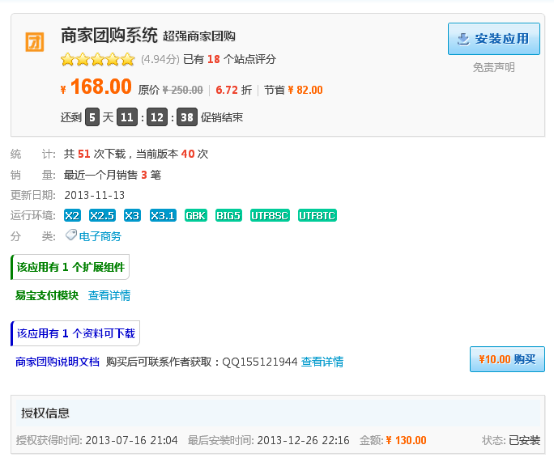Viewport: 554px width, 466px height.
Task: Click the X3 environment badge
Action: (132, 215)
